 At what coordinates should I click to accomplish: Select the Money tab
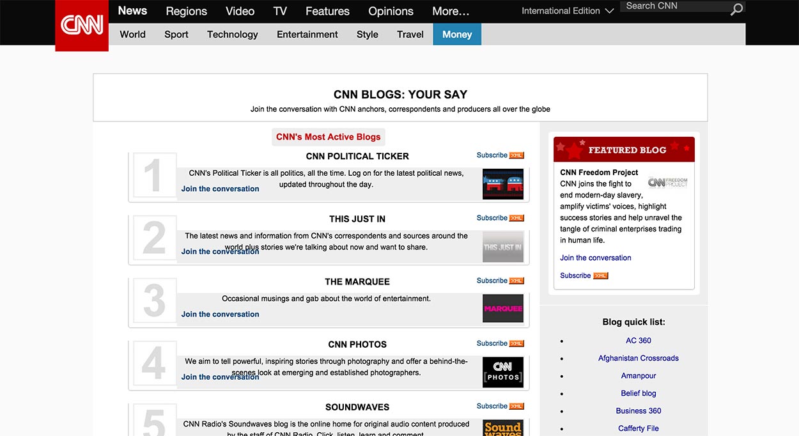(x=457, y=35)
